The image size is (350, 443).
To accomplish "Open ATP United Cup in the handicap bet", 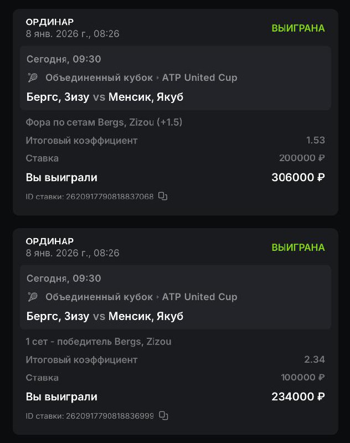I will click(x=199, y=78).
